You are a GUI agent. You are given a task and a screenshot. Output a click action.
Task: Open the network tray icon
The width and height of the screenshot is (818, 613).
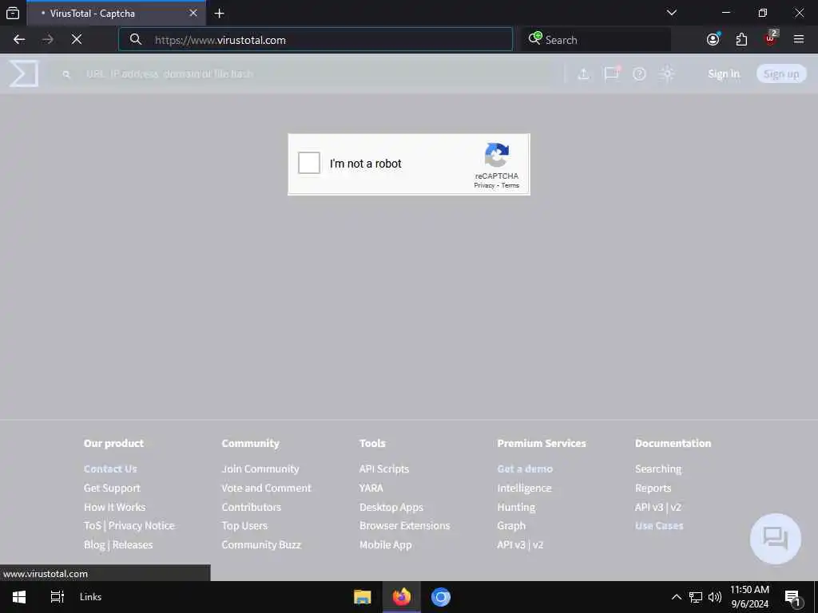(696, 597)
